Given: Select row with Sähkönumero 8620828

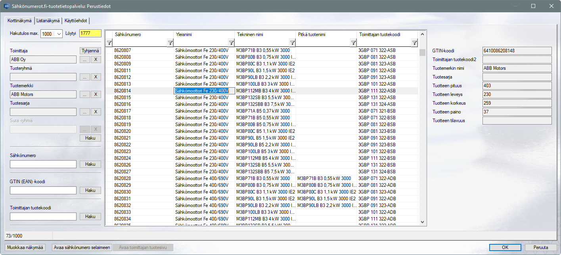Looking at the screenshot, I should point(123,178).
